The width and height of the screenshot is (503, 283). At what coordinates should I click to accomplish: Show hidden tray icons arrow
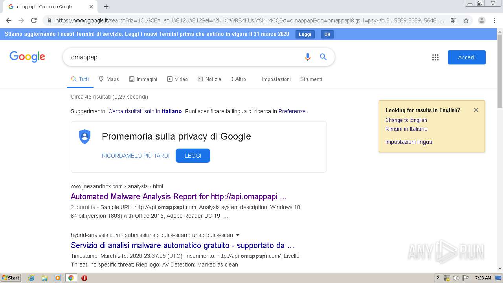click(439, 278)
